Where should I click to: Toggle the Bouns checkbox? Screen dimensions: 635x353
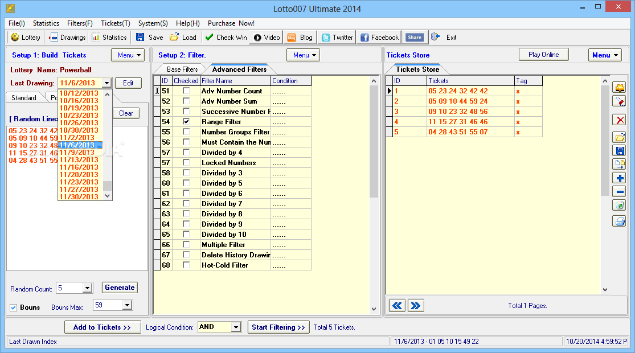[x=13, y=307]
